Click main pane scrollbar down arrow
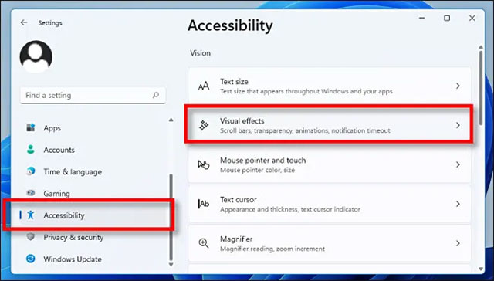The height and width of the screenshot is (281, 494). pos(481,269)
